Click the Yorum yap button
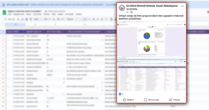The image size is (209, 110). coord(152,100)
